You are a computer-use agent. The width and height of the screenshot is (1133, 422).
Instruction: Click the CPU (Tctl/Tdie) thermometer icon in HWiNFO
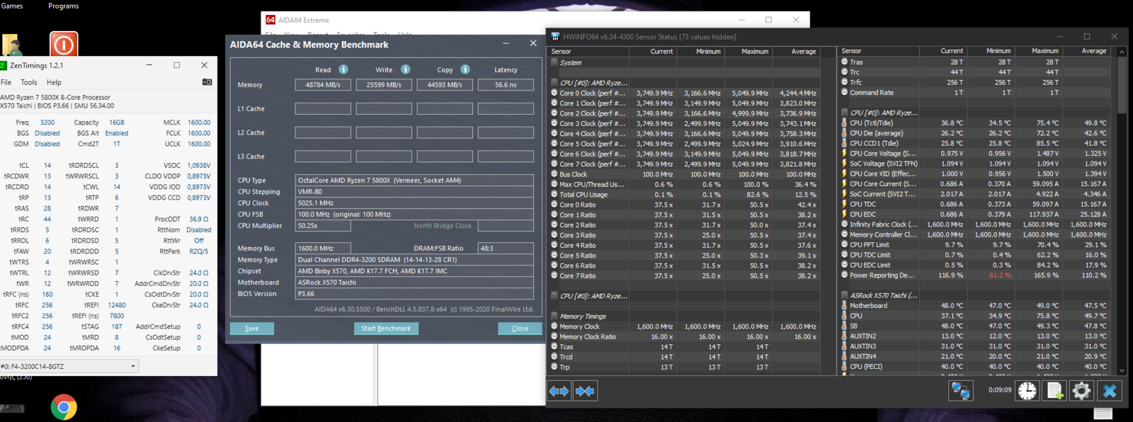(x=845, y=123)
